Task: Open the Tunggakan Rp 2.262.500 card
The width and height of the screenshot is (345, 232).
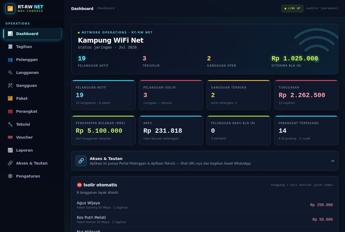Action: pos(306,95)
